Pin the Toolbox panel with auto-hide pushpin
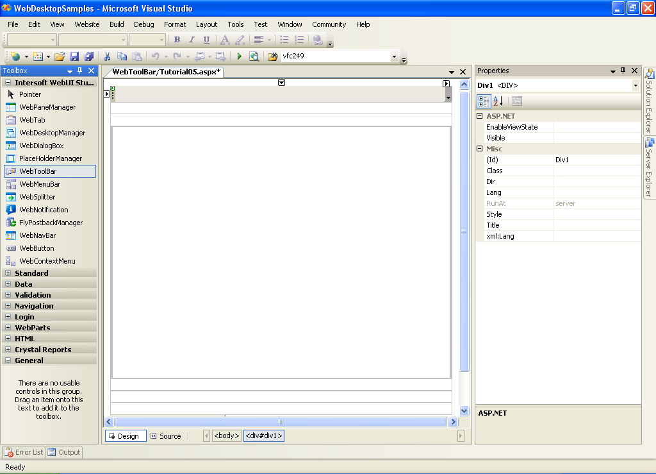Image resolution: width=656 pixels, height=474 pixels. (80, 71)
